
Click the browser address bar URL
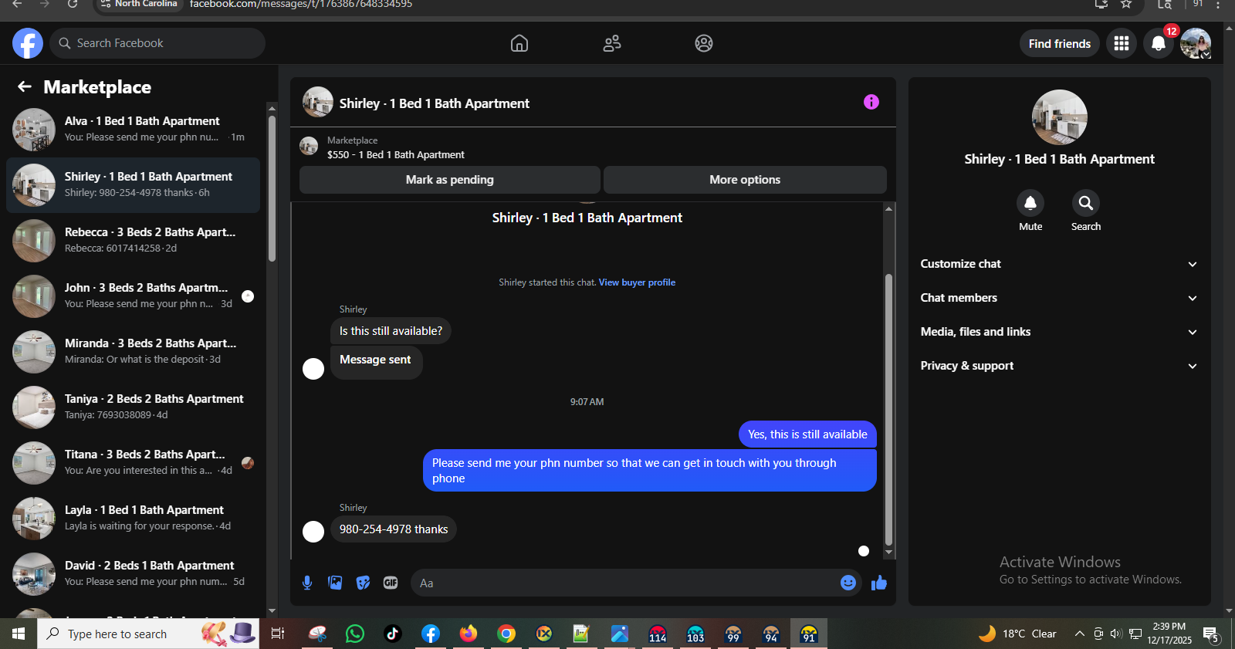tap(301, 4)
